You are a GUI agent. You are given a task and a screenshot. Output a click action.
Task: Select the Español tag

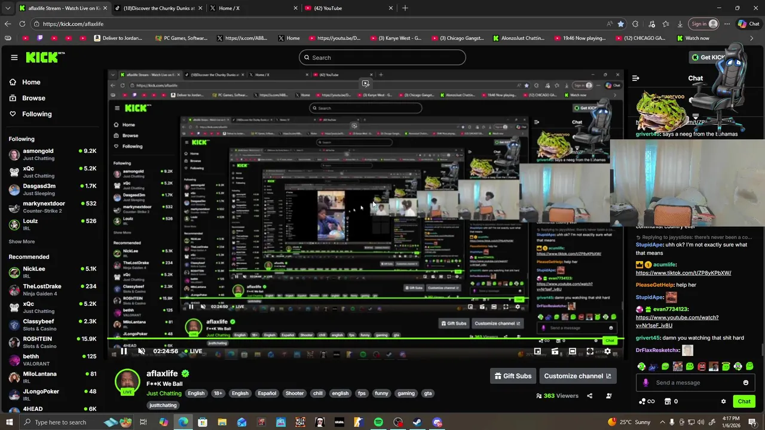(267, 394)
